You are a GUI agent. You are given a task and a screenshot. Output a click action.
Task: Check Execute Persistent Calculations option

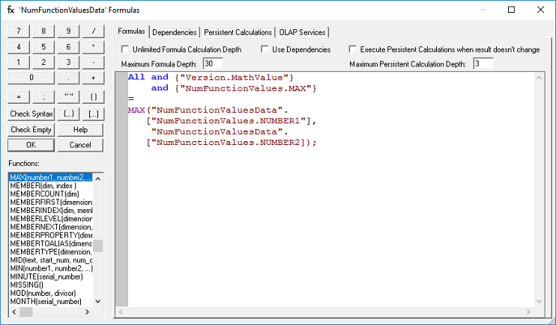click(353, 49)
